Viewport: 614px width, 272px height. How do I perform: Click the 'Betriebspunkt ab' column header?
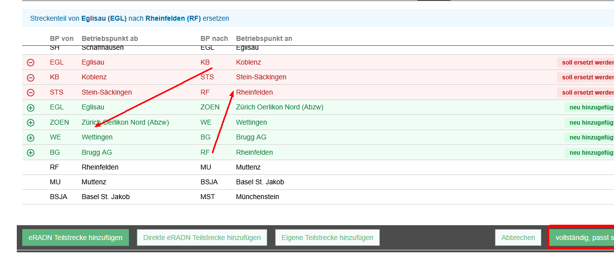click(110, 38)
